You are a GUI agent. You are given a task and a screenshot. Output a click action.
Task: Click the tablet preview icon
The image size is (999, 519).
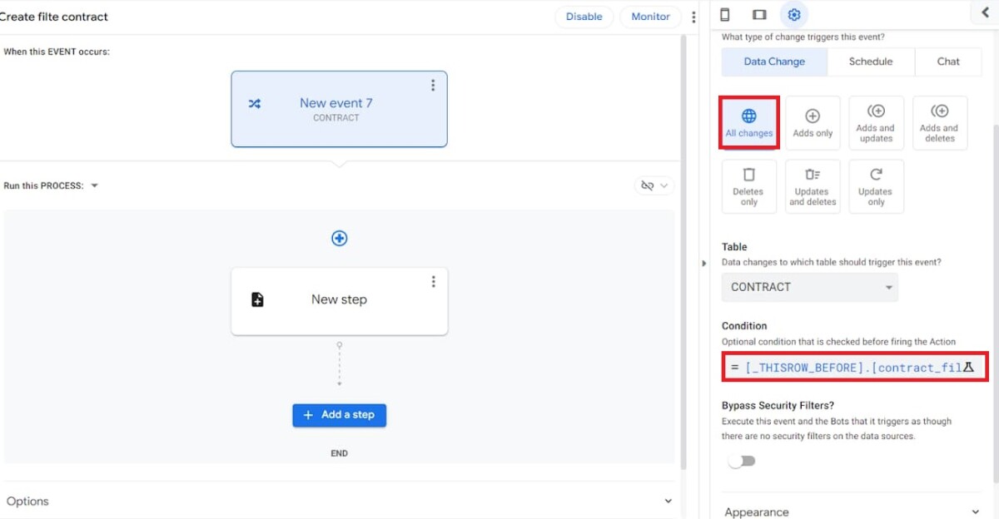click(x=758, y=14)
